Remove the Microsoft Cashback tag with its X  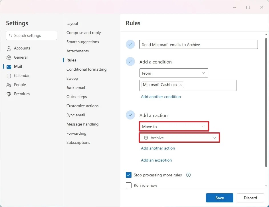[181, 85]
